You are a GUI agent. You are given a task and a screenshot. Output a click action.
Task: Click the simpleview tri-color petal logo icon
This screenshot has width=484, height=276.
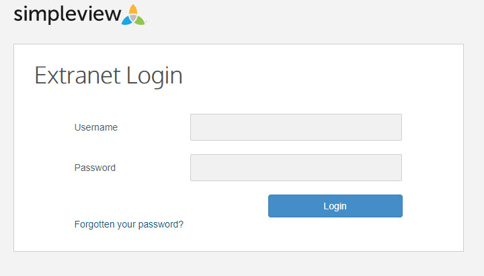point(133,15)
